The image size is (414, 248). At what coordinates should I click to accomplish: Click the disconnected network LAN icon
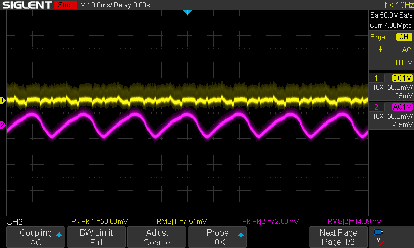tap(379, 242)
